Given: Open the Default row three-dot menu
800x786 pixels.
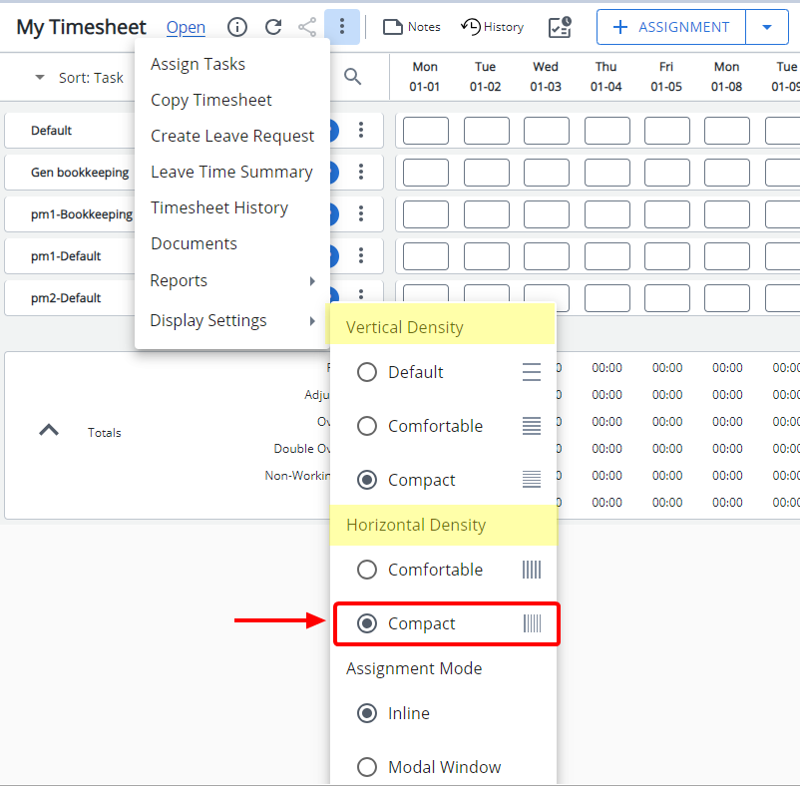Looking at the screenshot, I should point(361,131).
